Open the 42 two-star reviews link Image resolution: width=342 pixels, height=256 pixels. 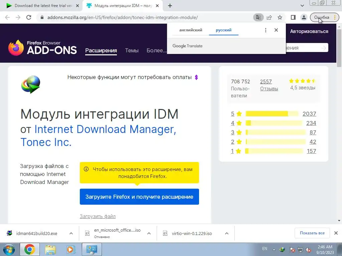(x=313, y=142)
